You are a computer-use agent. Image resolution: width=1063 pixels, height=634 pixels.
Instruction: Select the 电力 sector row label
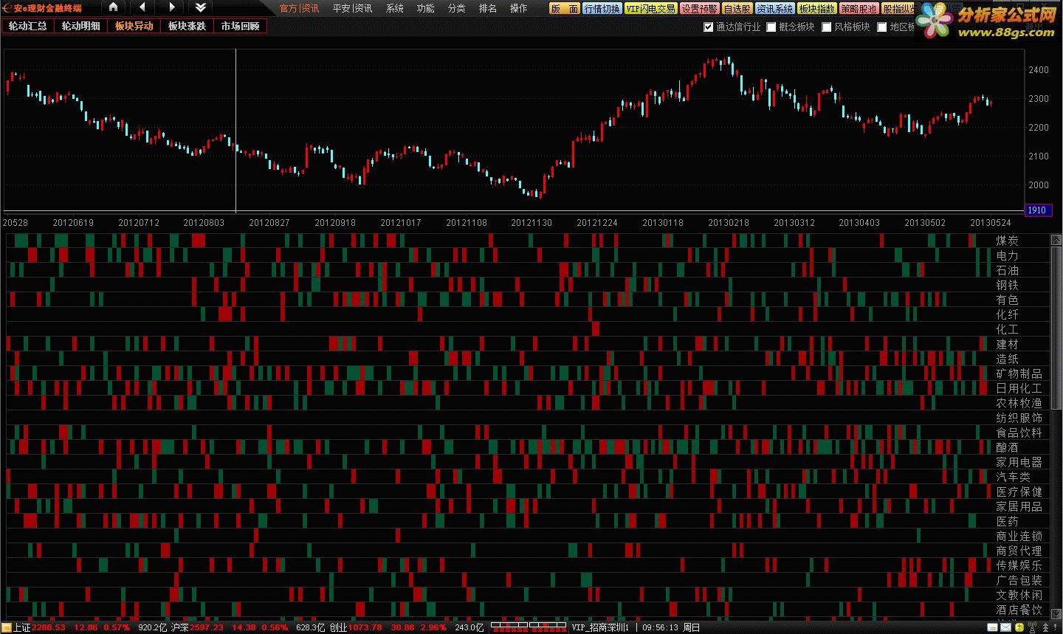tap(1007, 255)
